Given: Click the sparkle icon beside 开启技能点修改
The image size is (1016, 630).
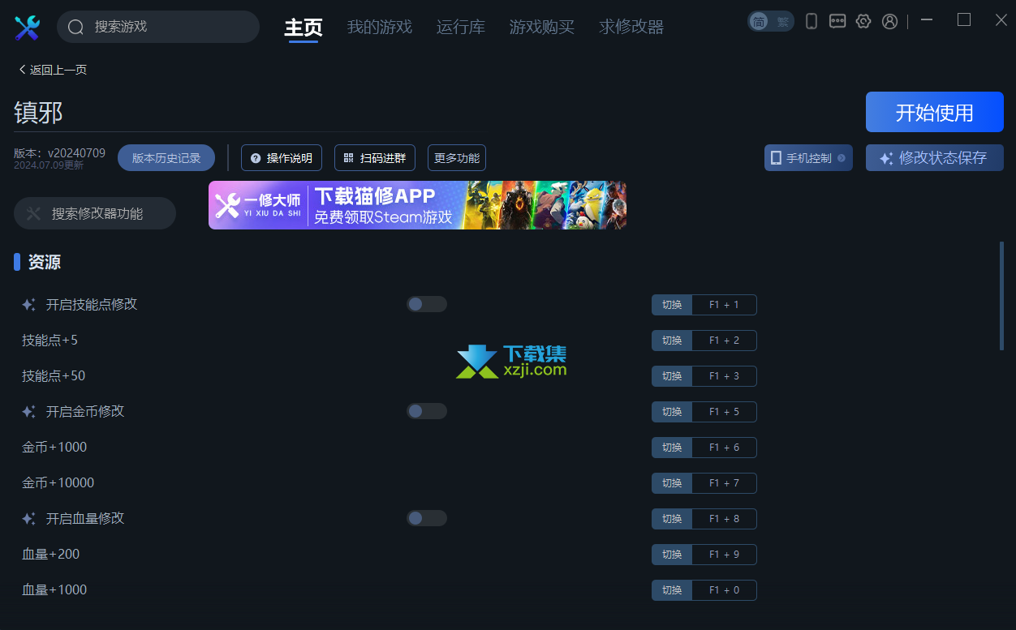Looking at the screenshot, I should click(28, 305).
